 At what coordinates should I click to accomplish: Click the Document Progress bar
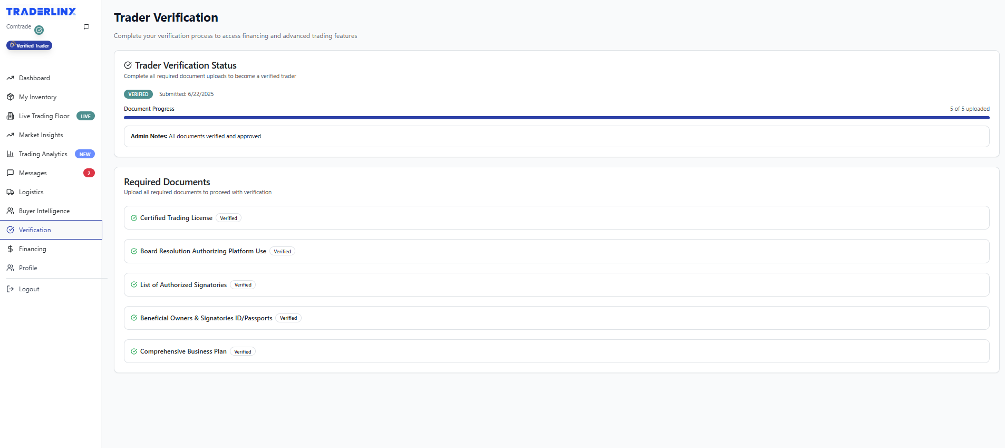coord(556,118)
